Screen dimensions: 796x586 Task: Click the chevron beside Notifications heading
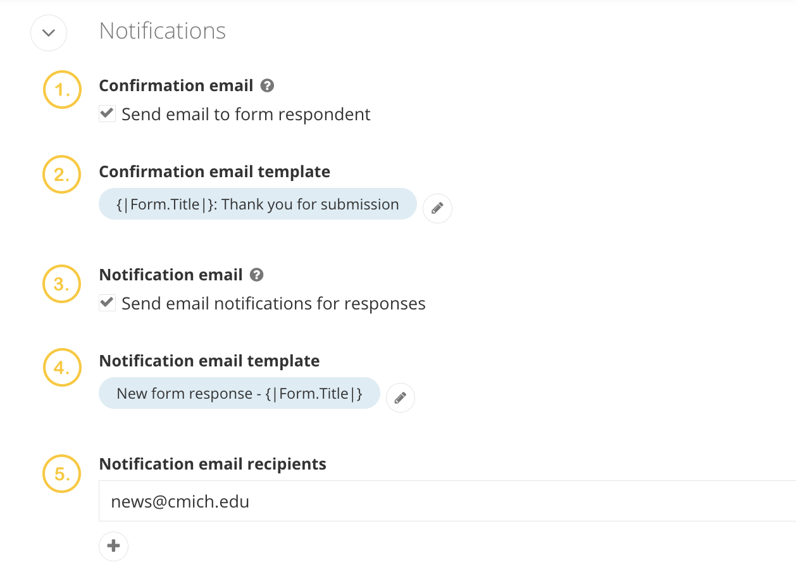point(48,33)
